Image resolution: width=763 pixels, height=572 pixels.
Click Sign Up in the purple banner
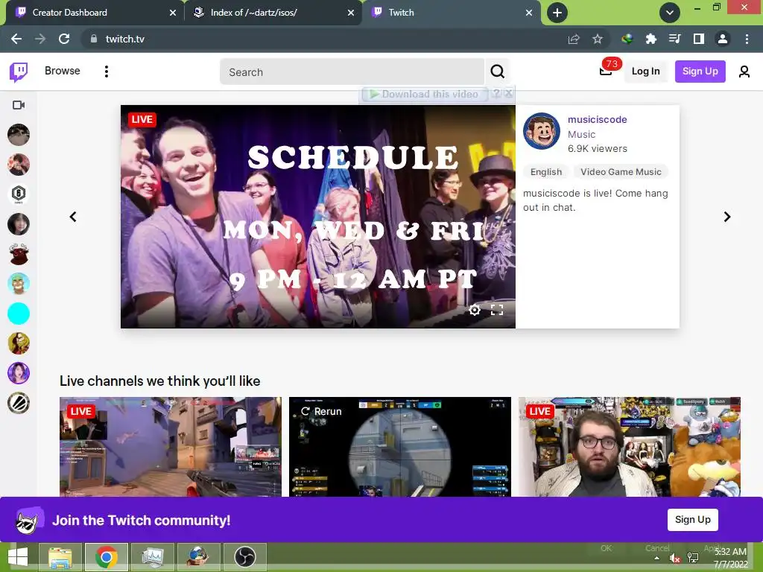[x=692, y=519]
